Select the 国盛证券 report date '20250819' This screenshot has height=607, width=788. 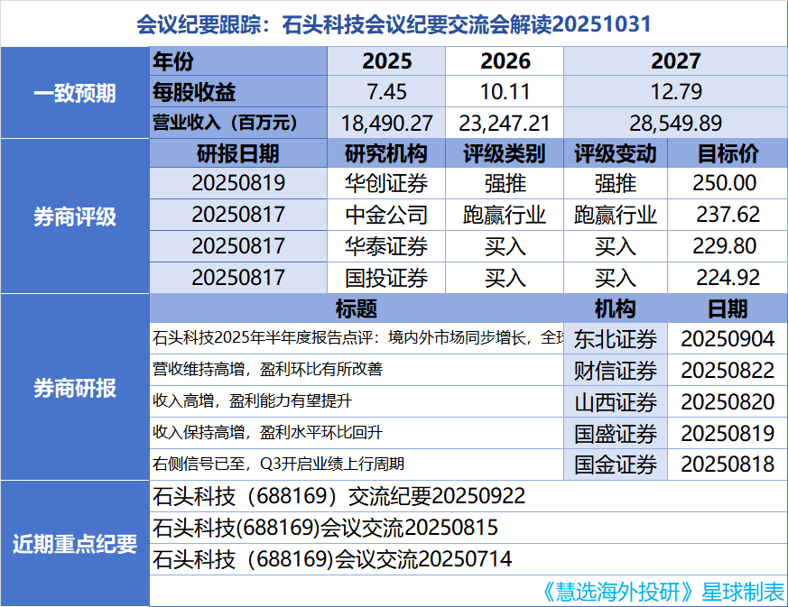[x=728, y=433]
